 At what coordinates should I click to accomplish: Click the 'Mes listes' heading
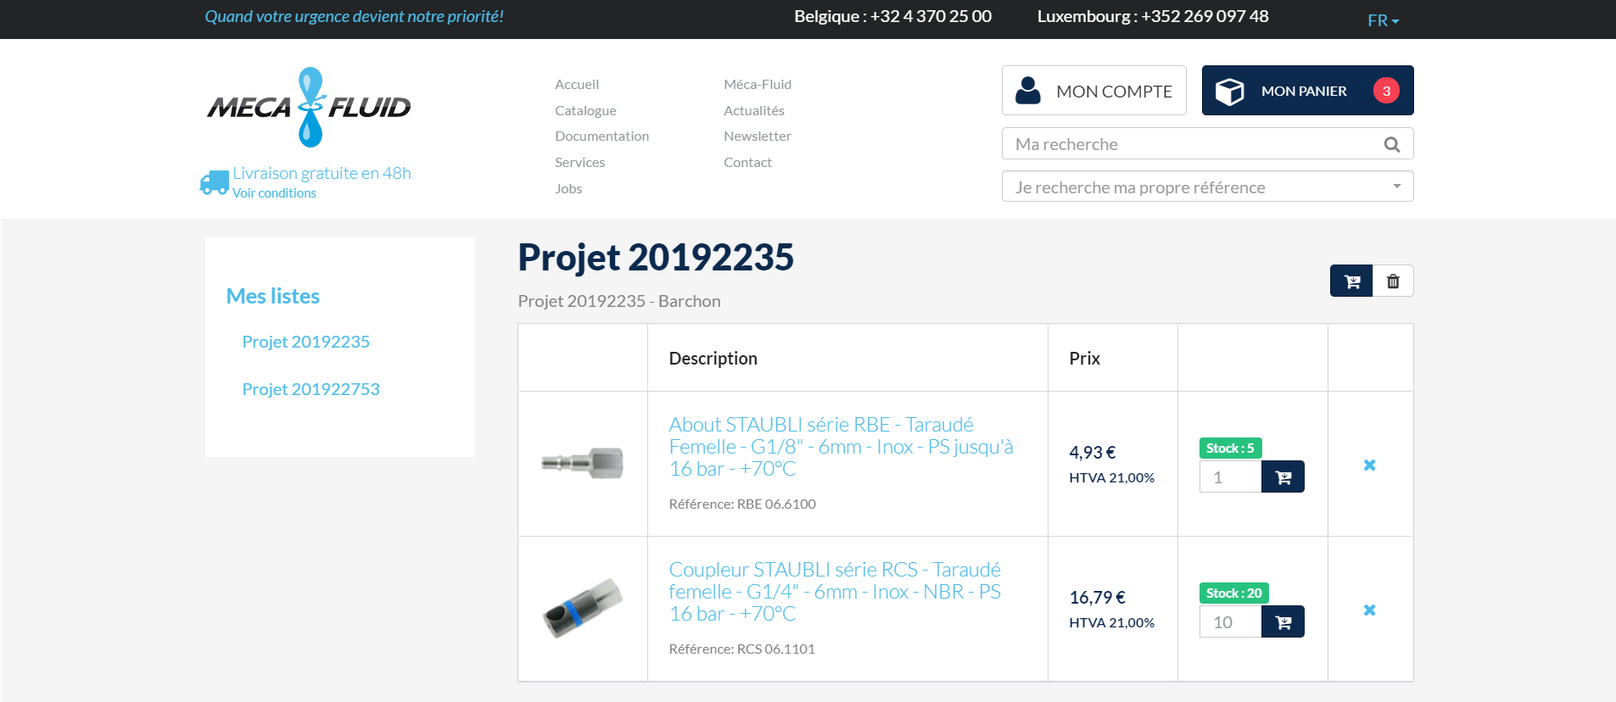[x=272, y=296]
